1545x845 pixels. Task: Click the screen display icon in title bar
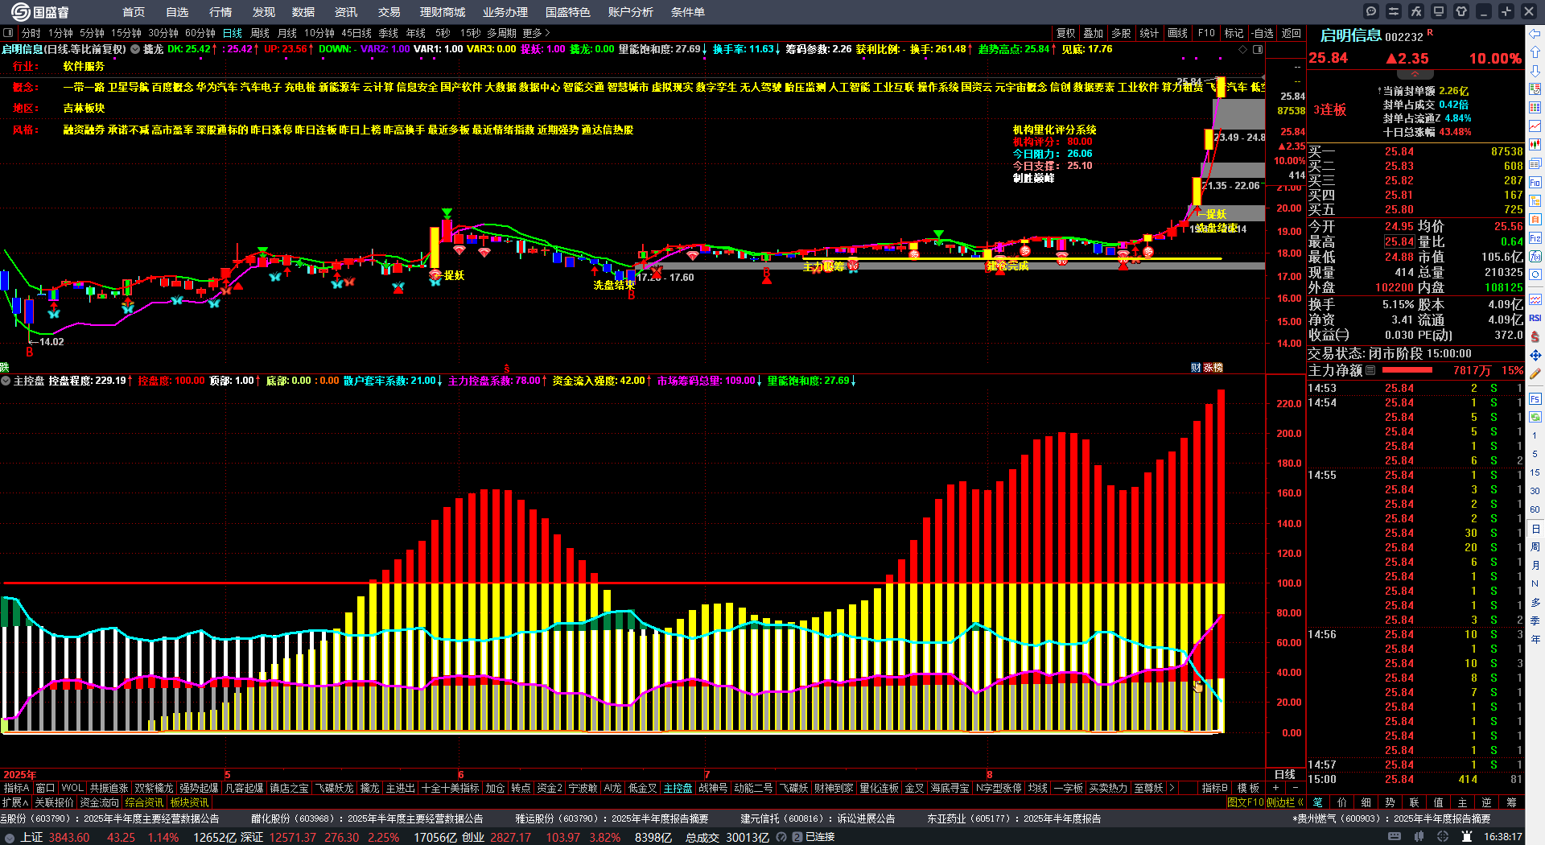(x=1439, y=11)
